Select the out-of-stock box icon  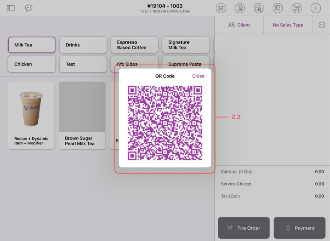(259, 8)
